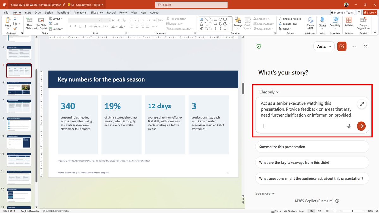Click the expand prompt box icon
The image size is (379, 213).
pos(362,104)
